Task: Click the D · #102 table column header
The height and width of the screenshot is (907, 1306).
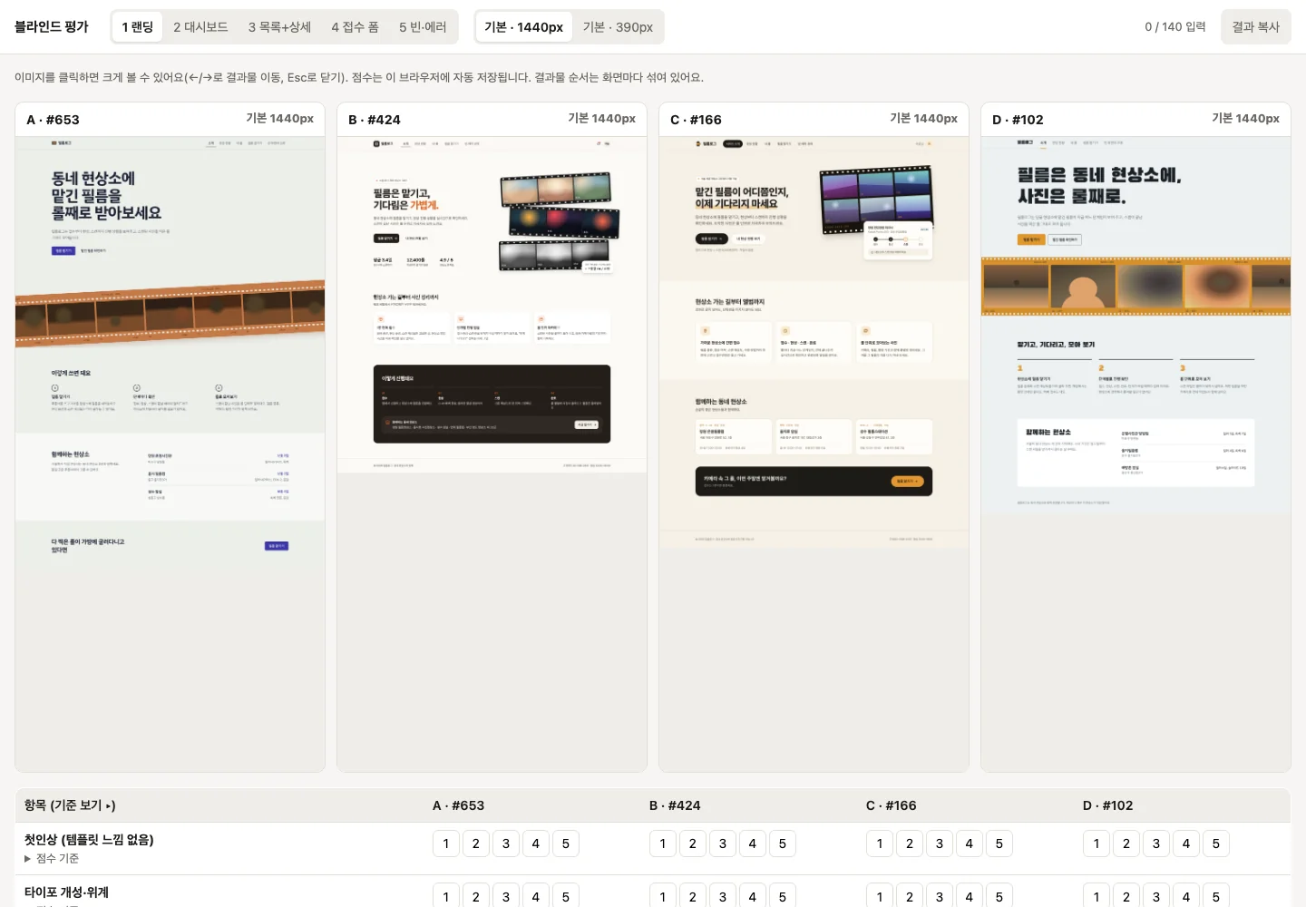Action: 1108,805
